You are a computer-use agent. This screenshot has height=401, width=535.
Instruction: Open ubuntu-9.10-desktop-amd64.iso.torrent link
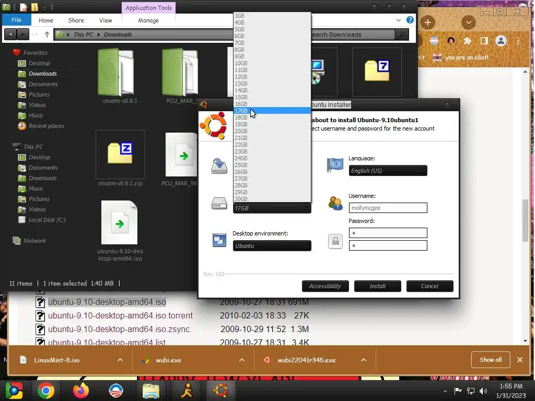(x=121, y=315)
